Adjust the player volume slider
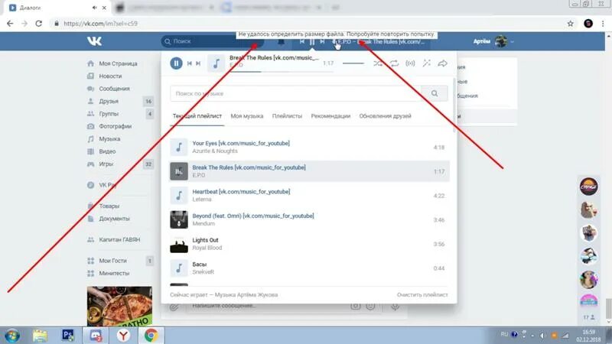612x344 pixels. [x=353, y=63]
